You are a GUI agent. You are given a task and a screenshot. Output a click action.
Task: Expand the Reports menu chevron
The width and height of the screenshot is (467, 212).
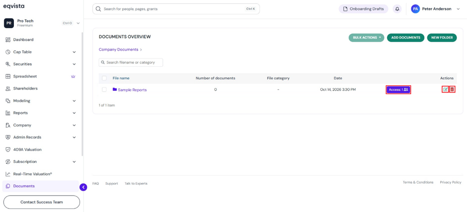click(x=74, y=113)
